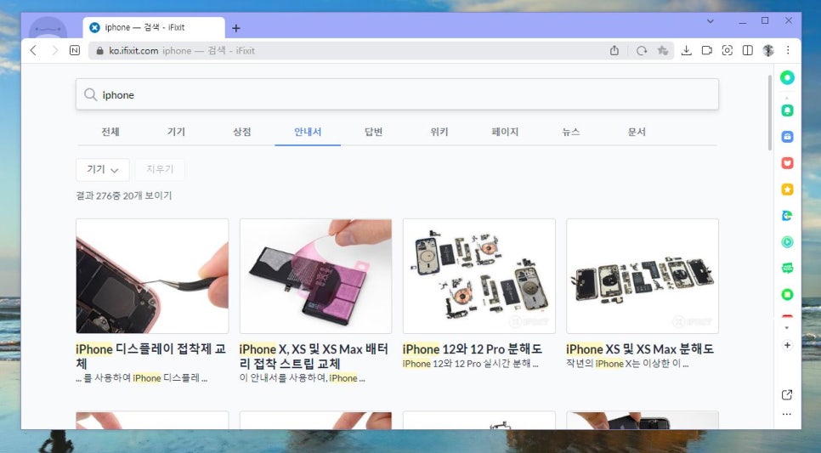
Task: Open the blue-green Papago-style sidebar icon
Action: point(787,215)
